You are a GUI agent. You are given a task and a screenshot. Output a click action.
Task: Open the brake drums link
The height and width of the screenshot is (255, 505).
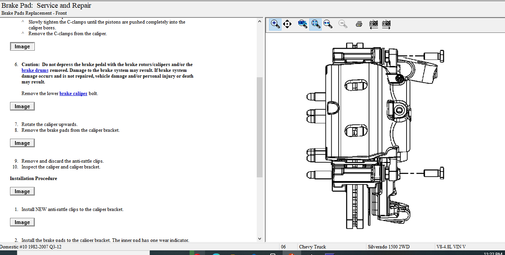35,70
